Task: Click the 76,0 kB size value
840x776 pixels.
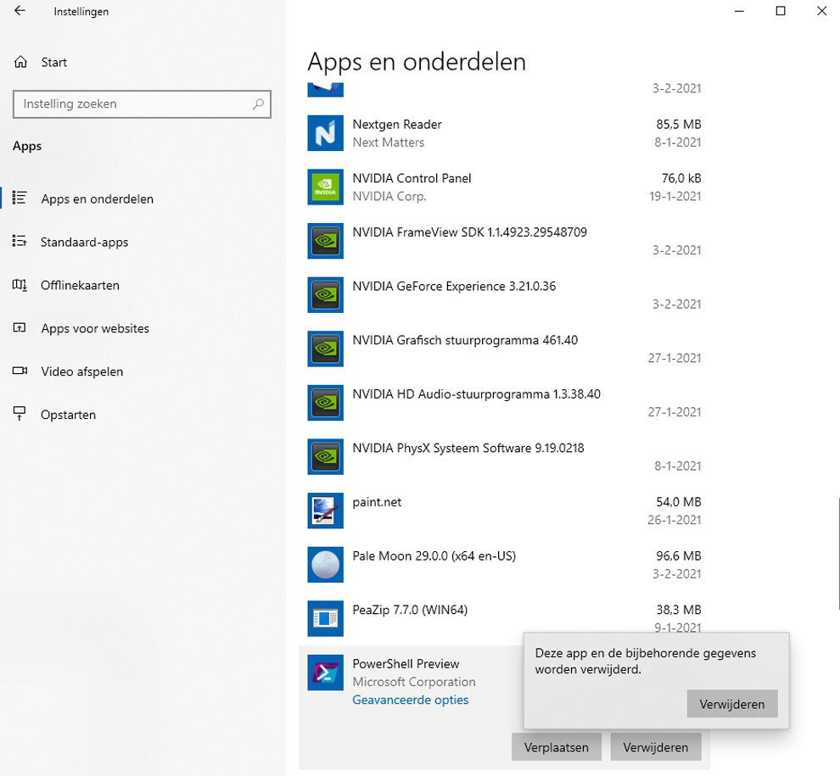Action: point(681,178)
